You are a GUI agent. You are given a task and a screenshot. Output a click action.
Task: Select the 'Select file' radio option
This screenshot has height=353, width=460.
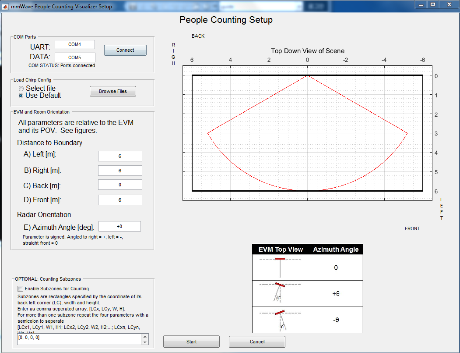[21, 88]
